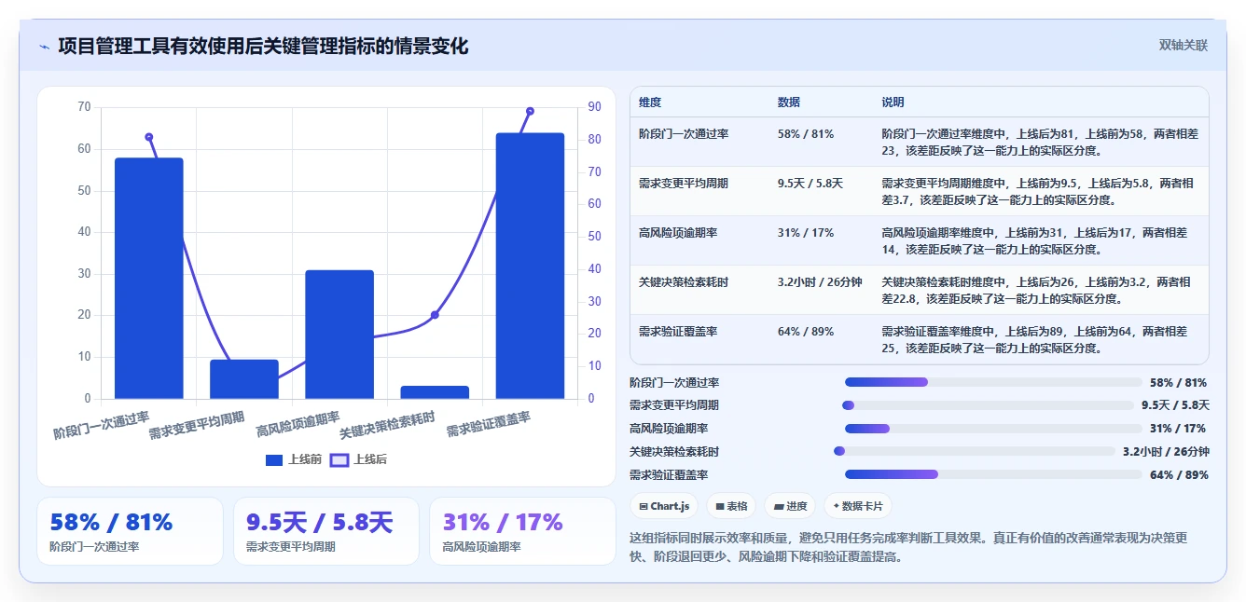Image resolution: width=1246 pixels, height=602 pixels.
Task: Click the 阶段门一次通过率 bar in chart
Action: coord(149,279)
